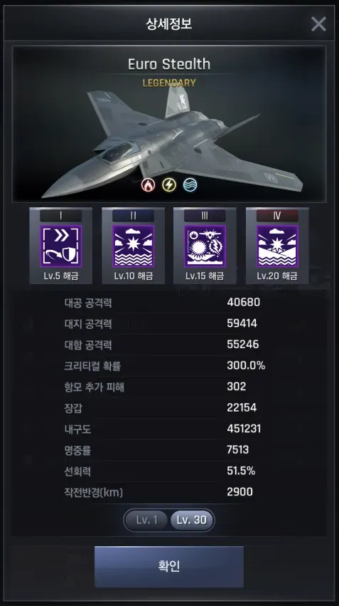Select the 내구도 stat row
This screenshot has height=606, width=339.
[x=169, y=429]
